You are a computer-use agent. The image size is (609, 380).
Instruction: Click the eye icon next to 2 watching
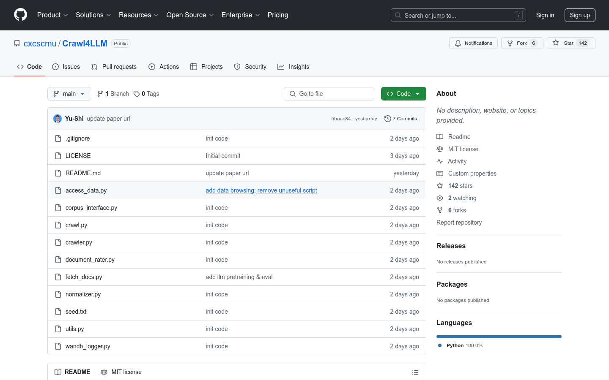[440, 198]
